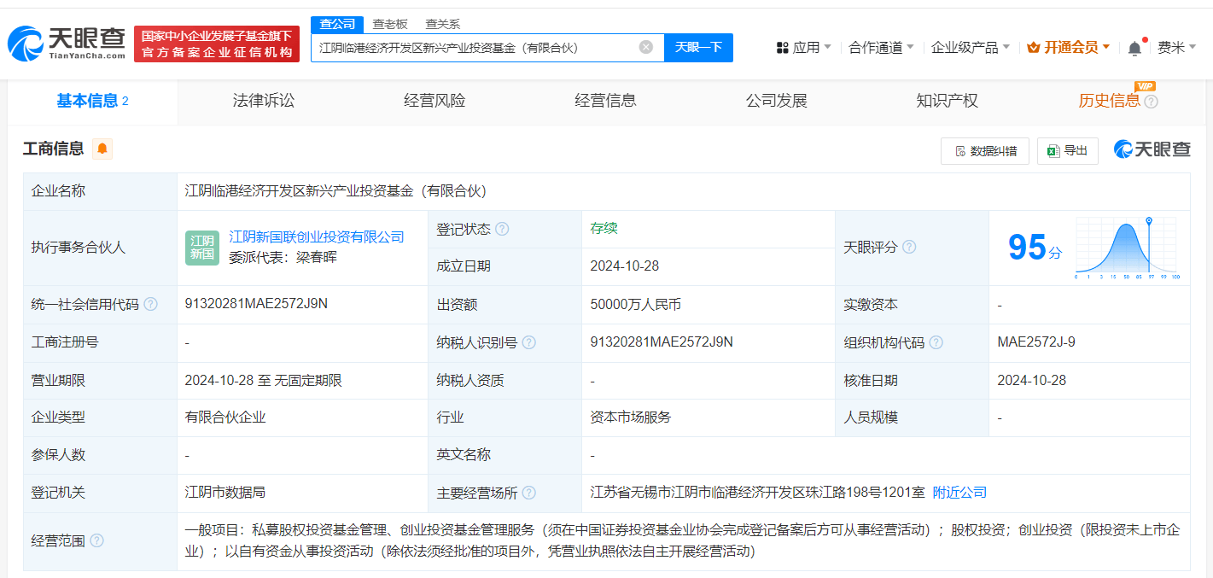This screenshot has width=1213, height=578.
Task: Switch to the 法律诉讼 tab
Action: 263,101
